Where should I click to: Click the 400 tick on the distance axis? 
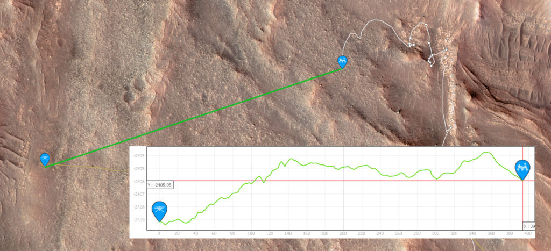(x=528, y=233)
